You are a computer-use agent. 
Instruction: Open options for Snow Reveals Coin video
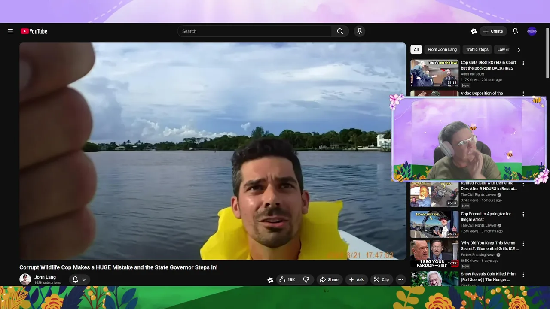point(523,274)
